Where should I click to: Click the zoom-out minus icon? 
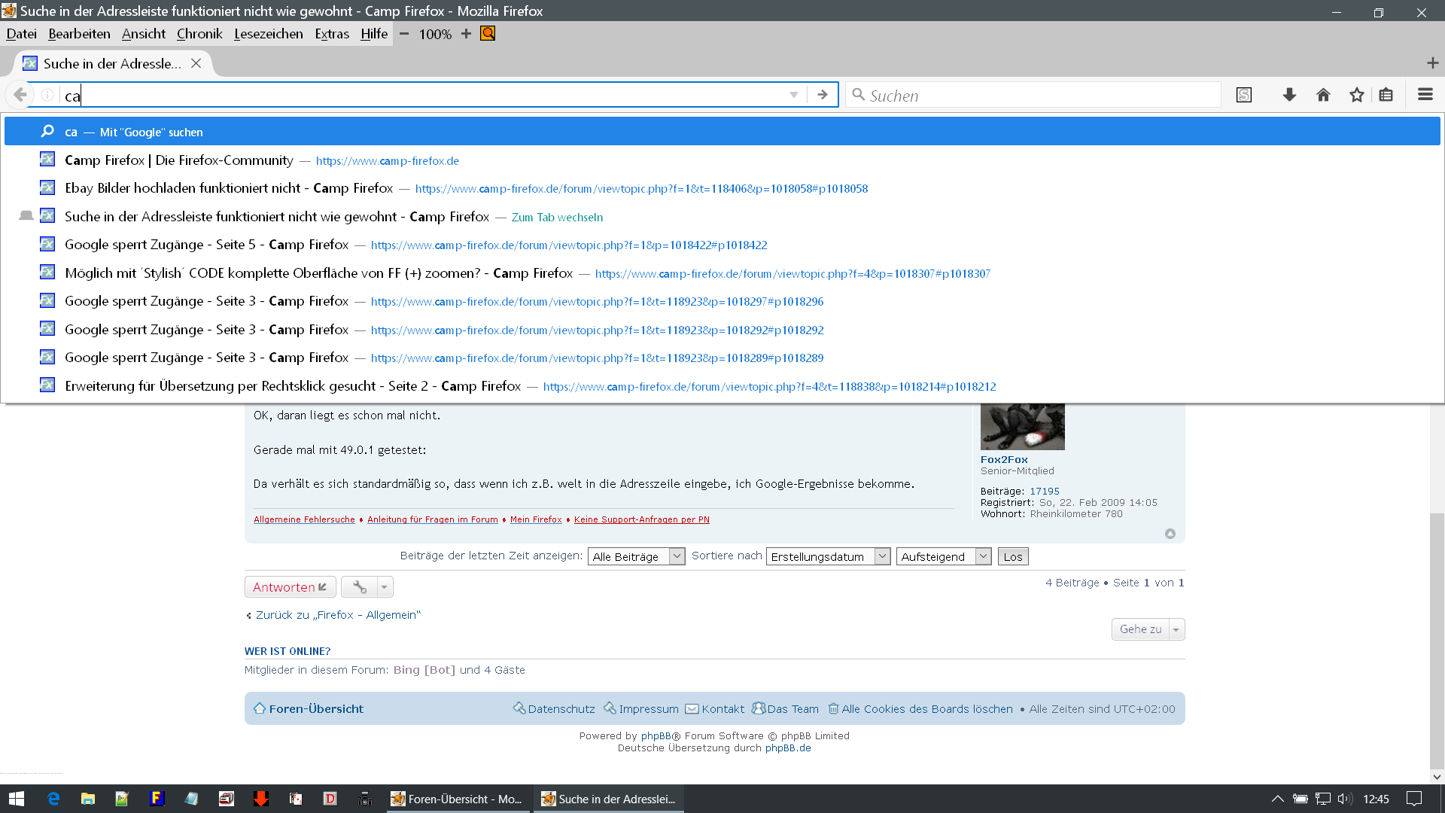(x=404, y=34)
